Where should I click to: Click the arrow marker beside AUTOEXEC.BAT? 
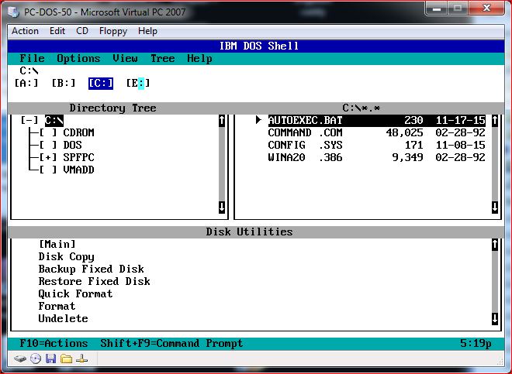(x=258, y=120)
